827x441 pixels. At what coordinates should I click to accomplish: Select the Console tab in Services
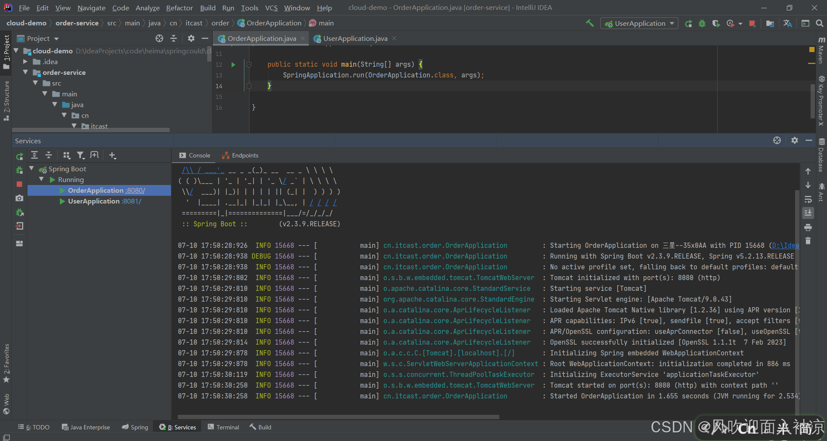point(195,155)
